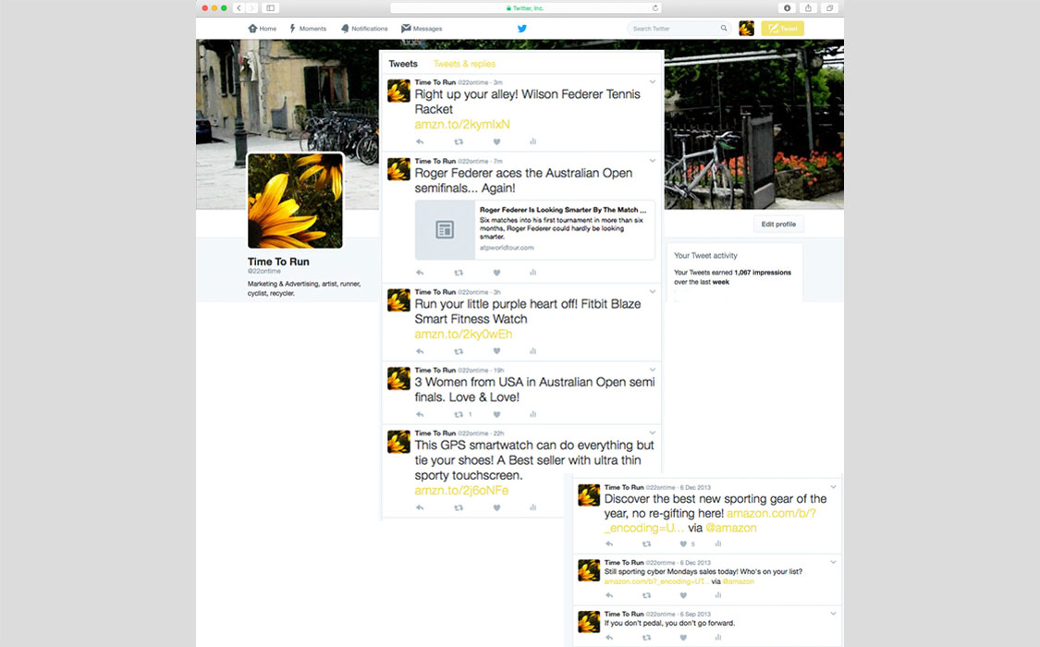The image size is (1040, 647).
Task: Retweet the Wilson Federer Tennis Racket tweet
Action: 459,141
